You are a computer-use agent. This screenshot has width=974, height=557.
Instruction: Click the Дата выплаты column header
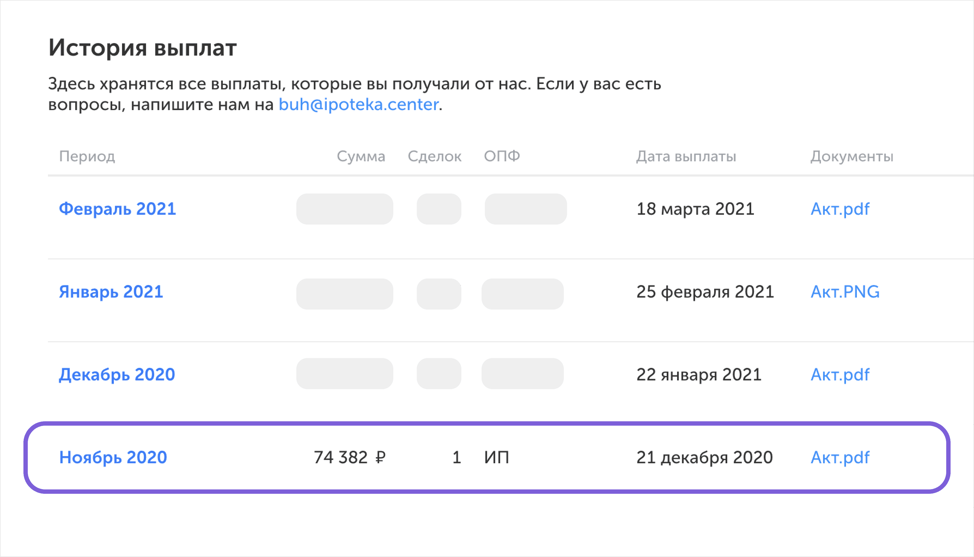click(686, 156)
